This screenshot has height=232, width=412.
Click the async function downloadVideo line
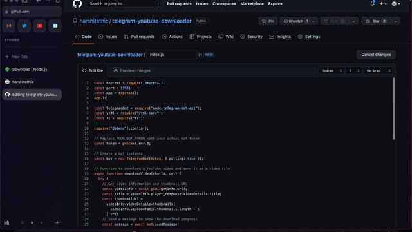point(137,173)
